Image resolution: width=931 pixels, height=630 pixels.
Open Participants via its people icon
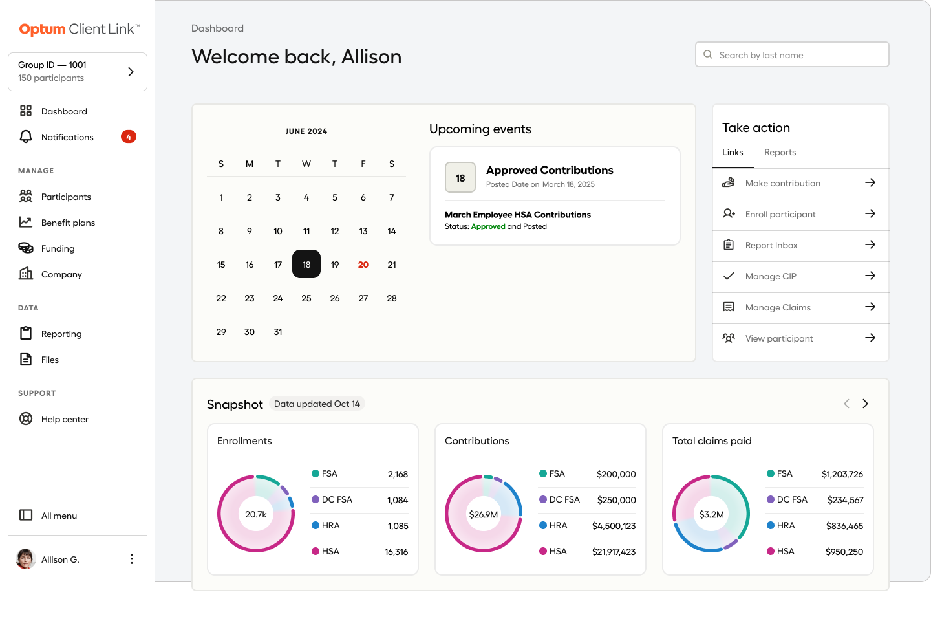pos(26,196)
